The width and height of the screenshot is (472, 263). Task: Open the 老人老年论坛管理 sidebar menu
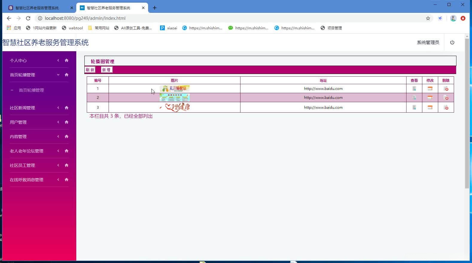point(27,151)
